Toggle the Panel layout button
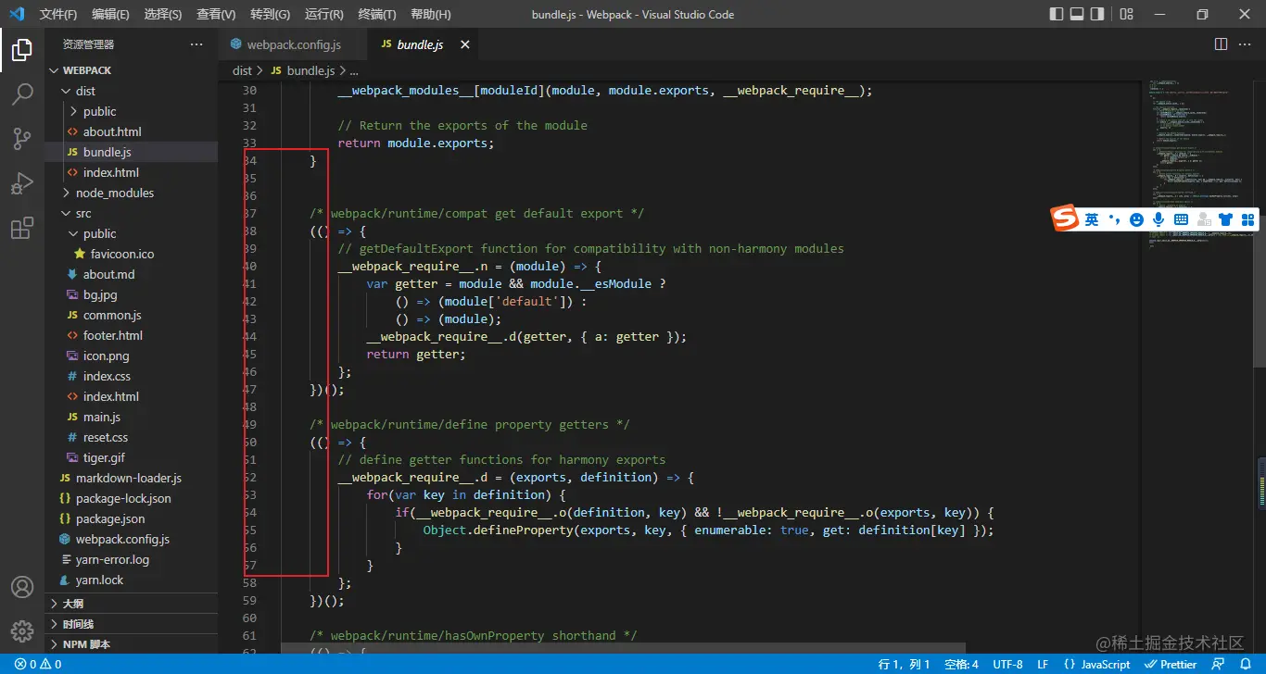This screenshot has height=674, width=1266. 1077,14
